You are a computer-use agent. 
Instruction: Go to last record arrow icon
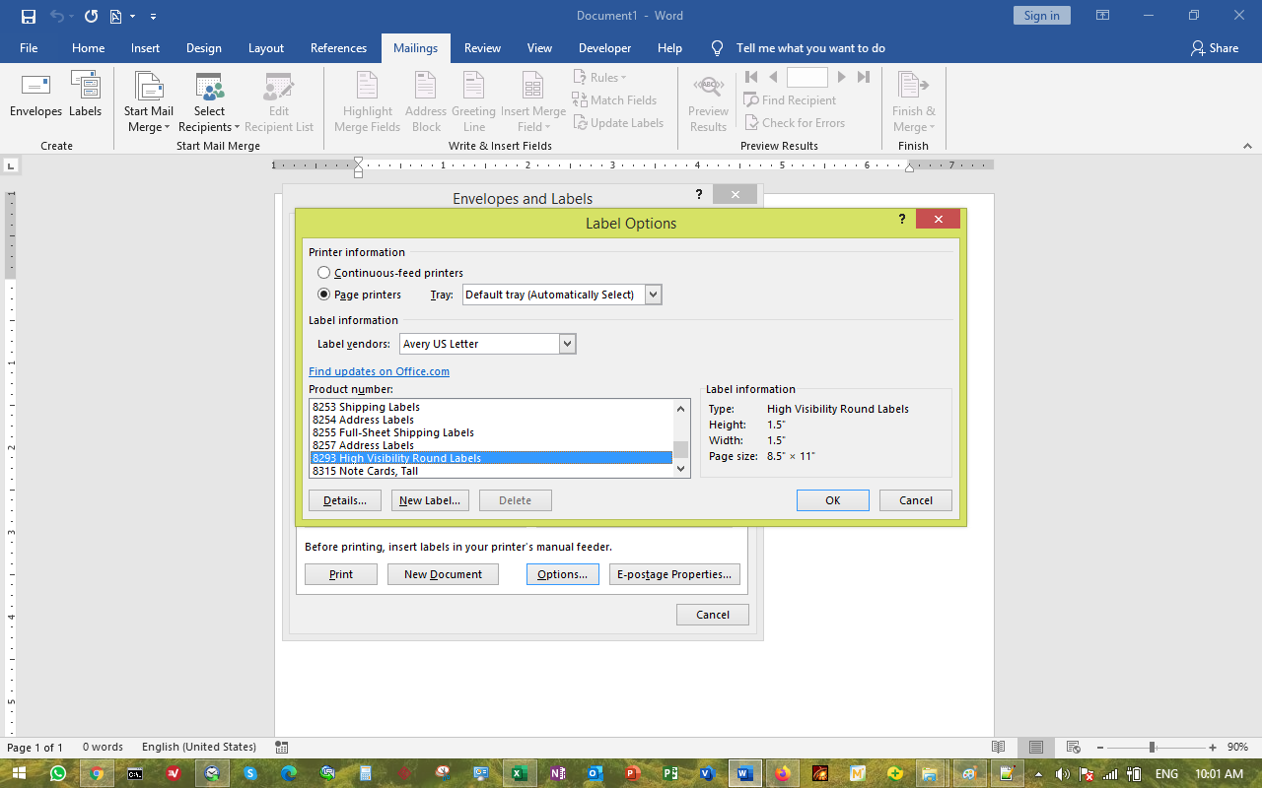point(864,77)
